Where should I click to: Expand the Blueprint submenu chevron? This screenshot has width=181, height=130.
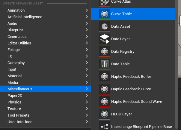click(87, 30)
